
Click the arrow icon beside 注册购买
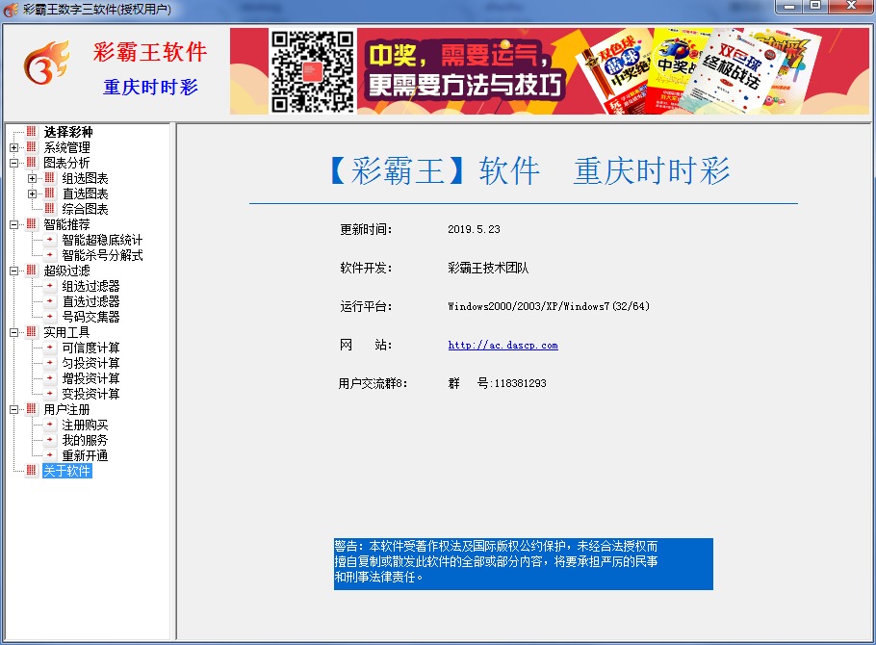50,425
